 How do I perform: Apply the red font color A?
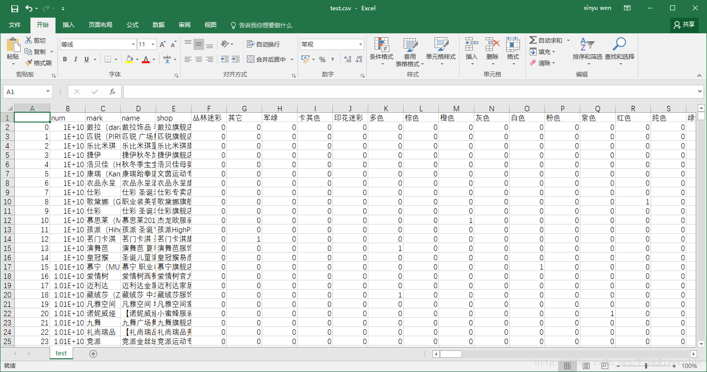click(x=145, y=59)
